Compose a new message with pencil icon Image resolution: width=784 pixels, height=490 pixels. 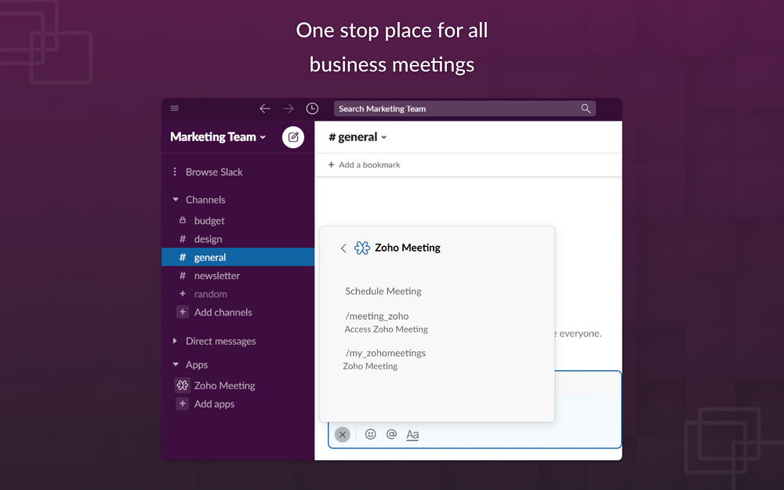pos(293,137)
